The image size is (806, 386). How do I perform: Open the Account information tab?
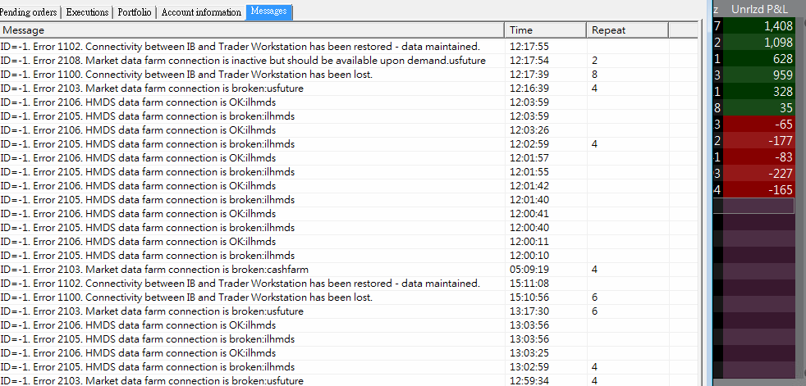(x=201, y=12)
